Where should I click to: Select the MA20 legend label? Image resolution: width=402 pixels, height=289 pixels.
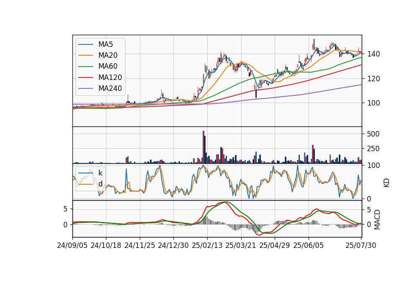(x=108, y=55)
